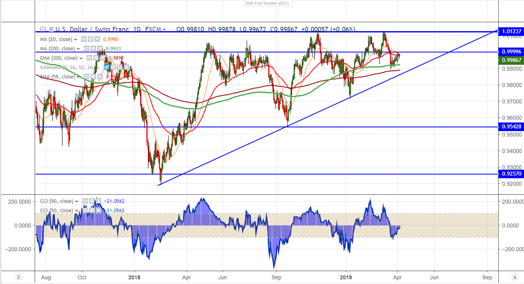Open settings for the upper CCI (50, close)
This screenshot has width=524, height=284.
click(92, 201)
